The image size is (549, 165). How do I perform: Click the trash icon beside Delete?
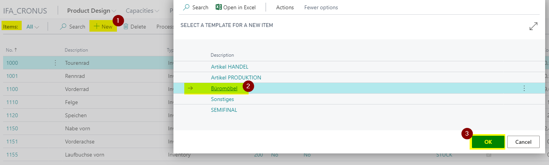pyautogui.click(x=126, y=27)
